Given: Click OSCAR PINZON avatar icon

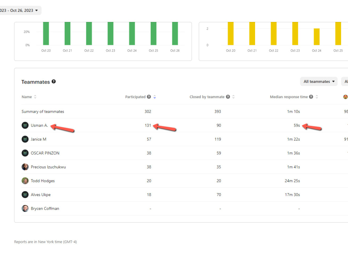Looking at the screenshot, I should click(25, 153).
